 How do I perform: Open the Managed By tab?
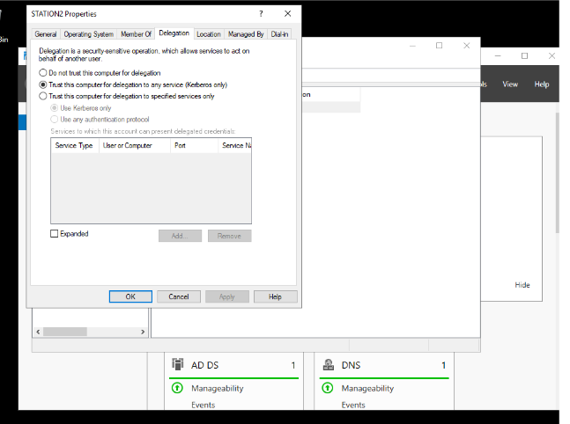246,34
